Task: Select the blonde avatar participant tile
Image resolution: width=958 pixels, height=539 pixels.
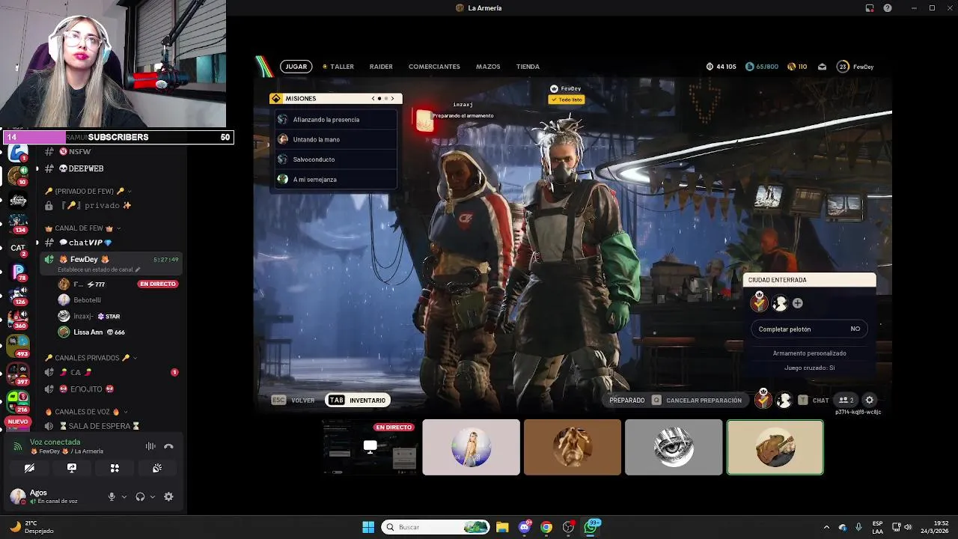Action: [x=471, y=448]
